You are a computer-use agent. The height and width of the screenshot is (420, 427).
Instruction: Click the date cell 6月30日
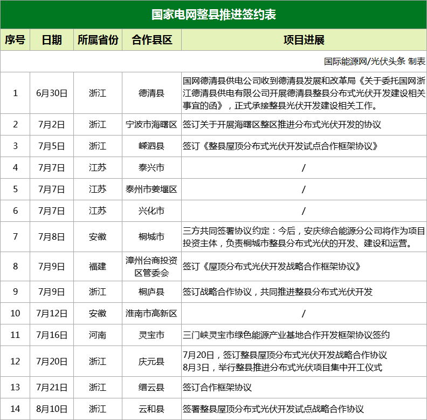click(51, 93)
